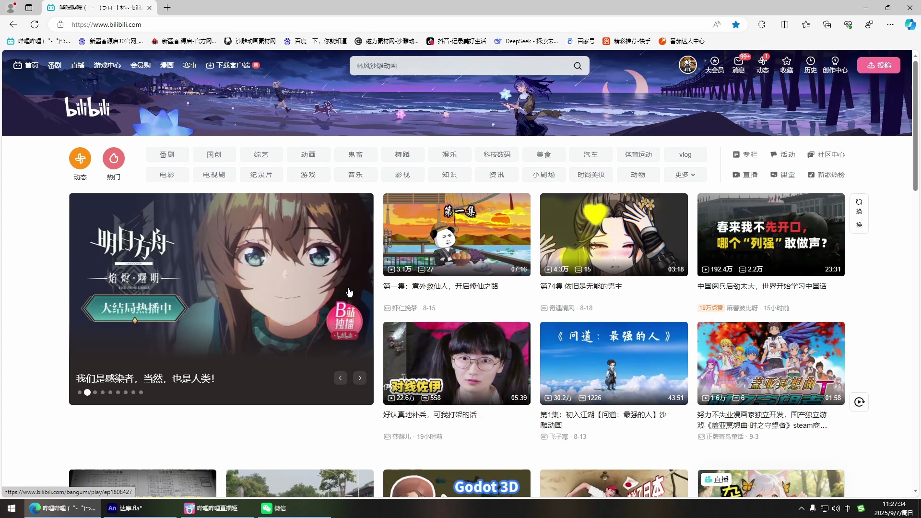This screenshot has height=518, width=921.
Task: Open 新歌热榜 link
Action: coord(826,175)
